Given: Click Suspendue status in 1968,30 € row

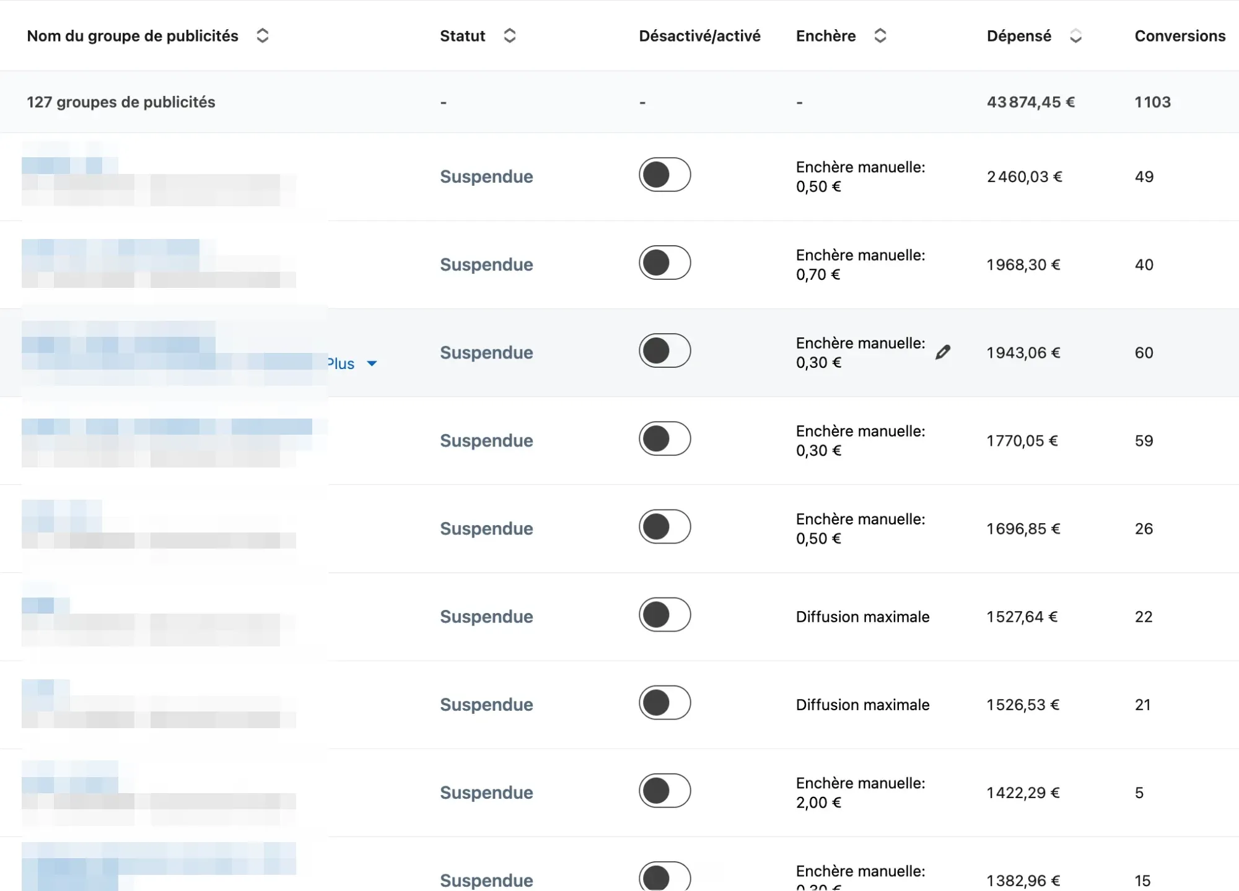Looking at the screenshot, I should [486, 264].
